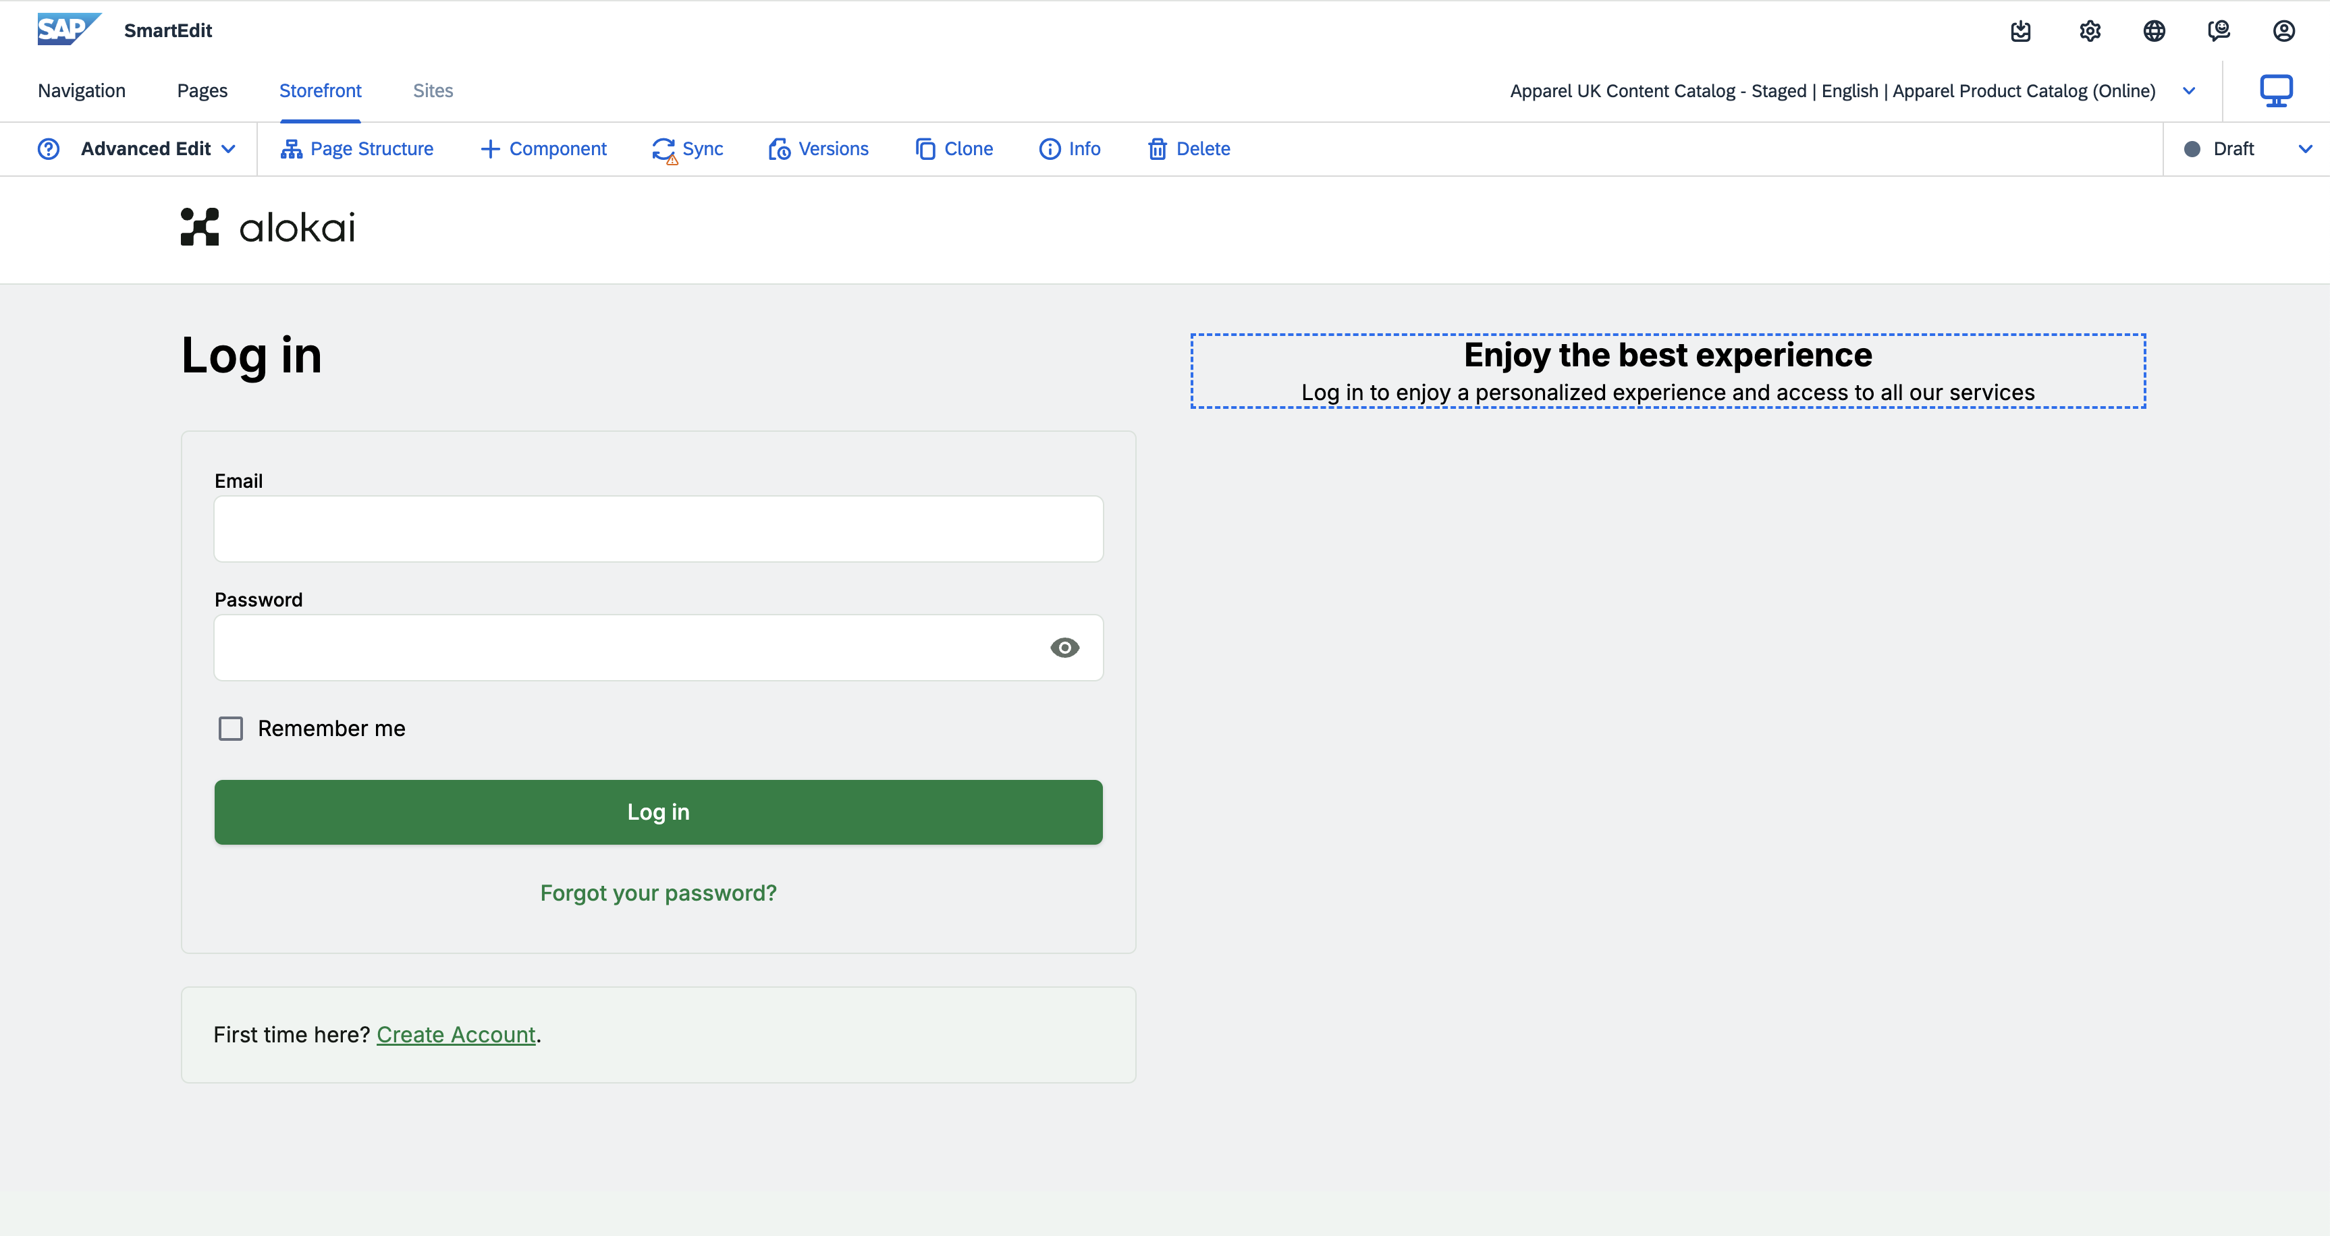Open the settings gear icon
Viewport: 2330px width, 1236px height.
(x=2090, y=32)
